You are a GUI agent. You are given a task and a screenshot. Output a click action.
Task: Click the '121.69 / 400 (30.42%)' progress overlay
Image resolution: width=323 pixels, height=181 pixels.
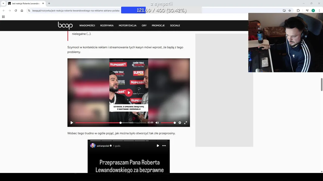coord(161,10)
